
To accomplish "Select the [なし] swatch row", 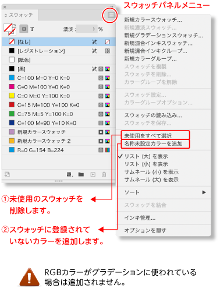I will (x=59, y=42).
